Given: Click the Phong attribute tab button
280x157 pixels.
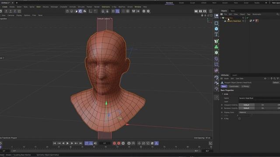Looking at the screenshot, I should [245, 86].
